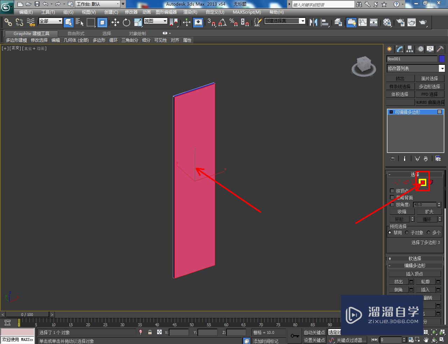This screenshot has height=344, width=448.
Task: Enable the 按角度 checkbox
Action: point(392,205)
